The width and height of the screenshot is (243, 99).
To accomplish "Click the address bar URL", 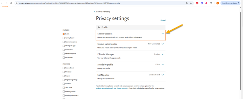I will point(69,3).
